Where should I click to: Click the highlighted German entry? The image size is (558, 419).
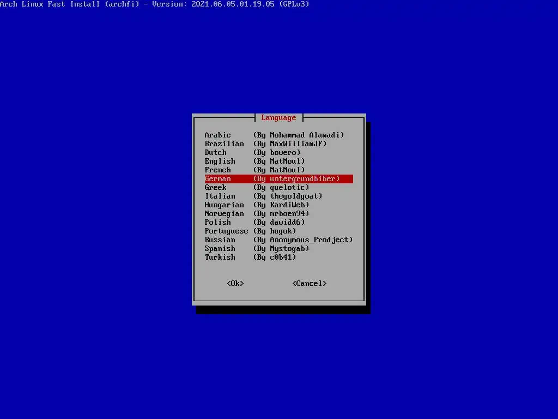[278, 178]
